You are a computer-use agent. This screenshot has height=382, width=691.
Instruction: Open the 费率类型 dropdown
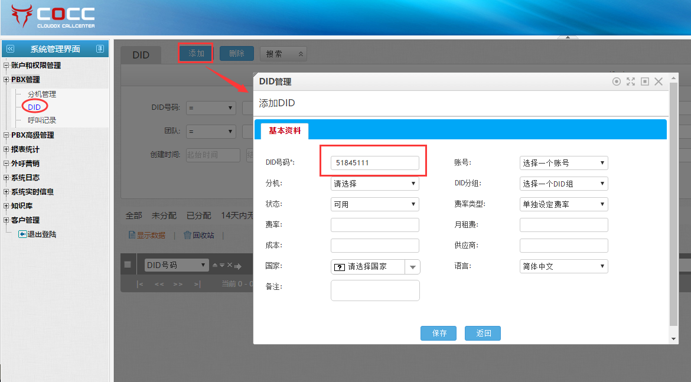point(563,204)
